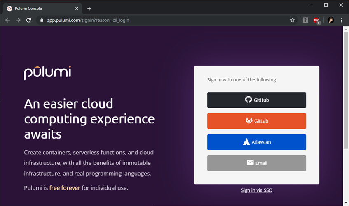
Task: Click the scrollbar down arrow
Action: (x=346, y=203)
